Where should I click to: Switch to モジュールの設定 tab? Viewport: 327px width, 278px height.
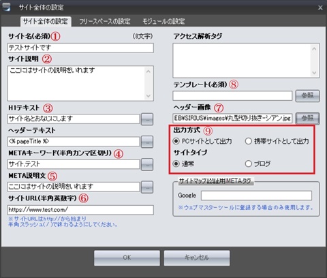163,22
